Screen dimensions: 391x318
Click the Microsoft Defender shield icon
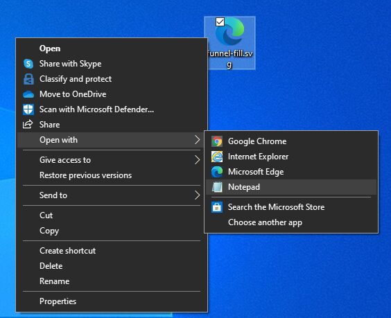[28, 109]
